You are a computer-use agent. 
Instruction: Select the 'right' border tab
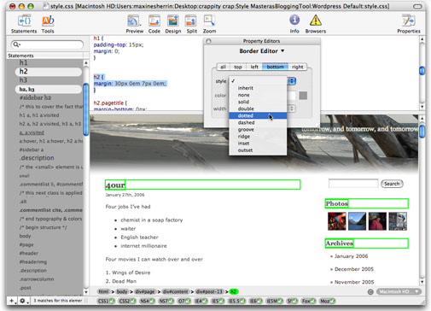(x=298, y=67)
